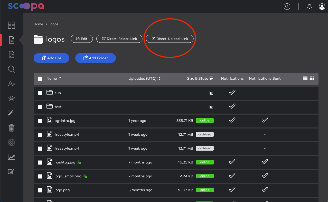
Task: Select the sub folder checkbox
Action: tap(40, 93)
